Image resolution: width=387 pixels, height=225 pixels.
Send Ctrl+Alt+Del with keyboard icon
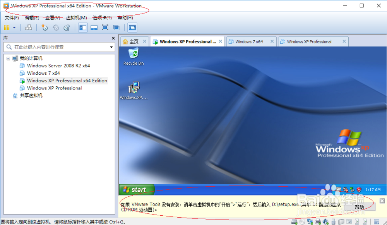29,27
